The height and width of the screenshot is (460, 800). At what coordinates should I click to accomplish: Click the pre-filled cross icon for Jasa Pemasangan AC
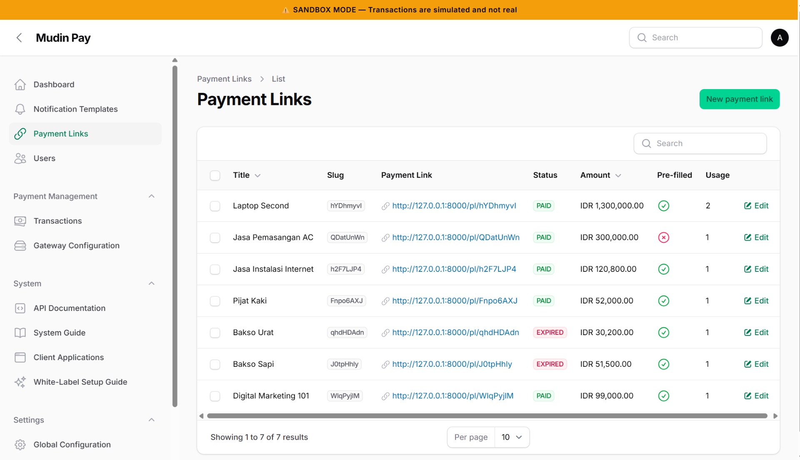point(663,237)
